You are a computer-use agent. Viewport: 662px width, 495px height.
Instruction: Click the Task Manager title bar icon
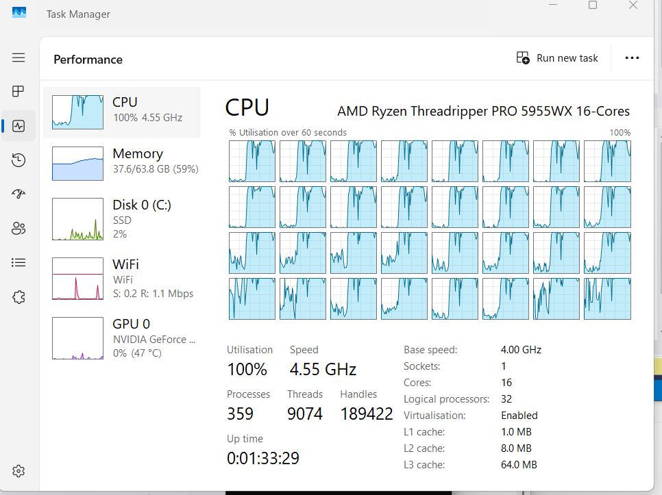pos(19,13)
